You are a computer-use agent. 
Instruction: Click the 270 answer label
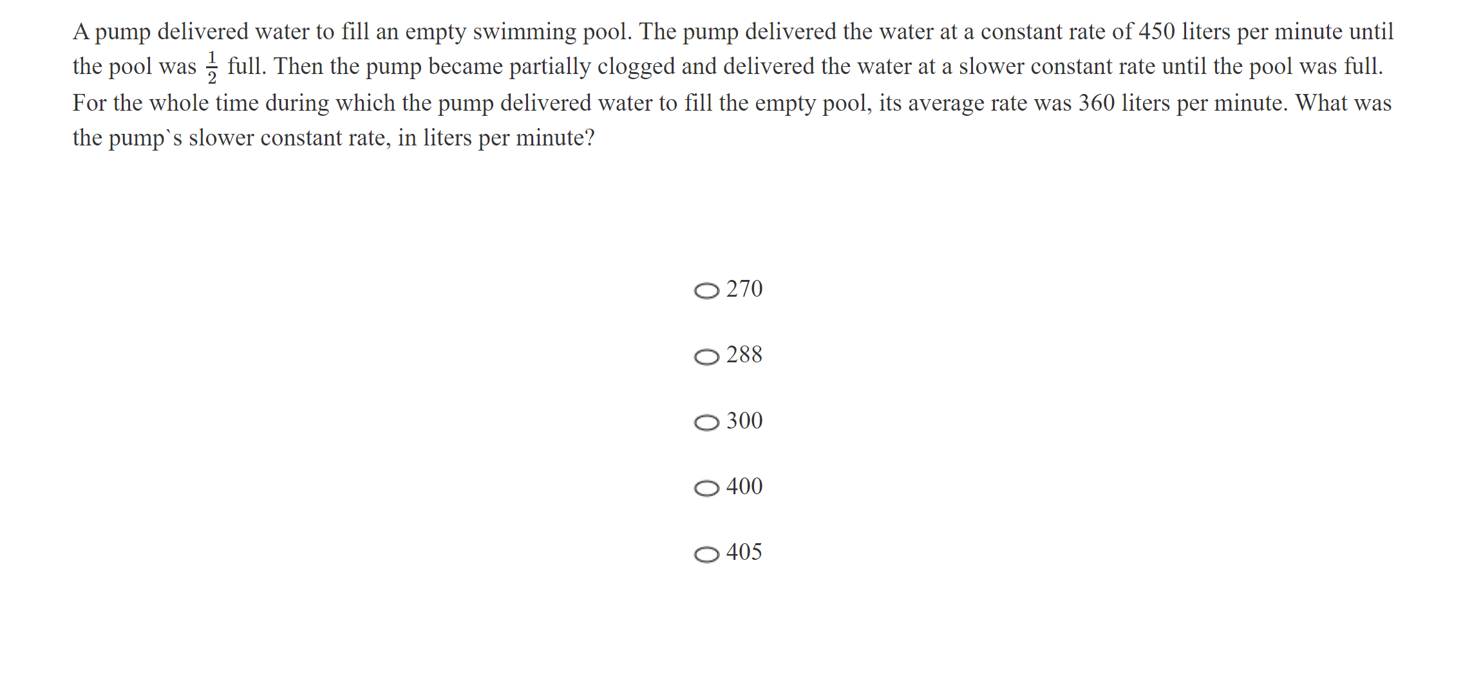point(744,288)
